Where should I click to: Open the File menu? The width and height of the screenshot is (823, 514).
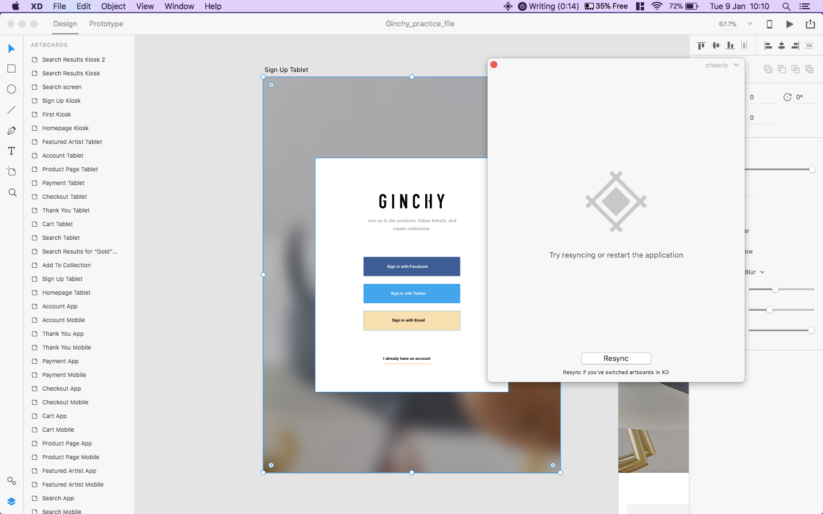(x=59, y=6)
